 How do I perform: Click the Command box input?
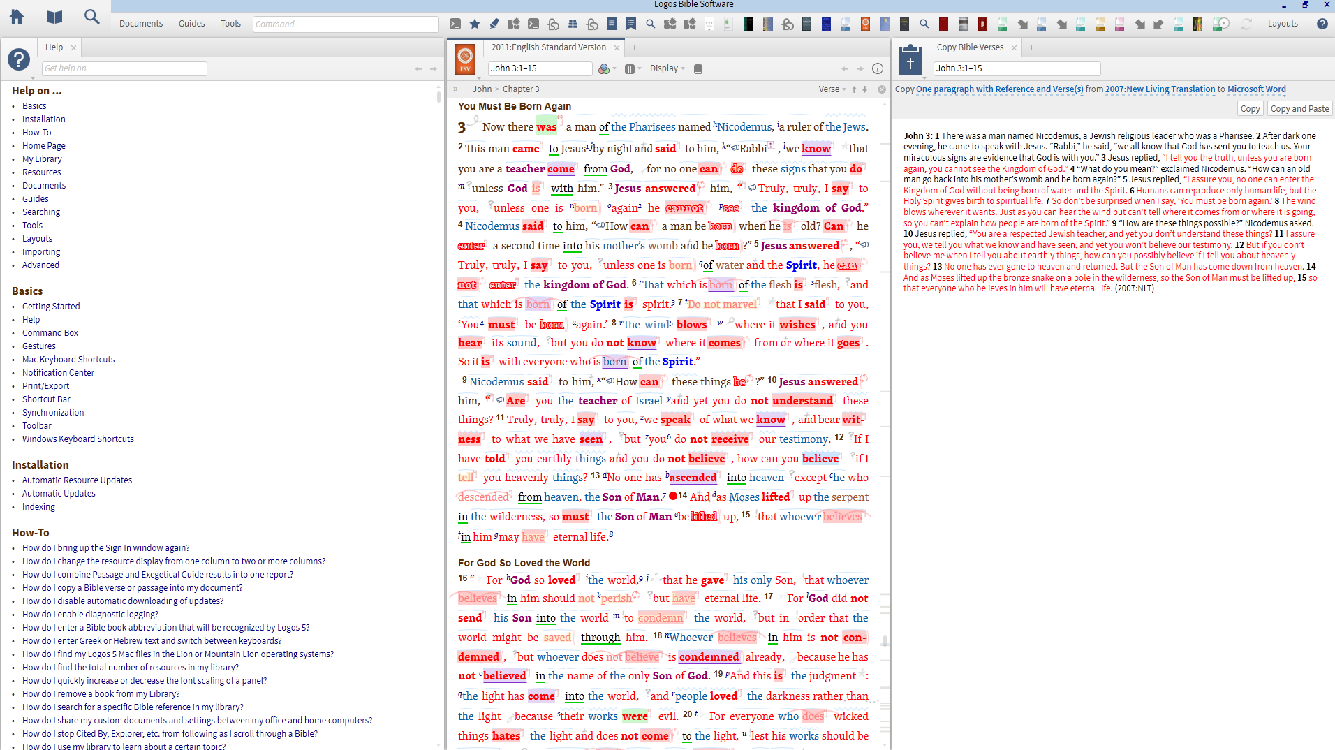[x=346, y=24]
